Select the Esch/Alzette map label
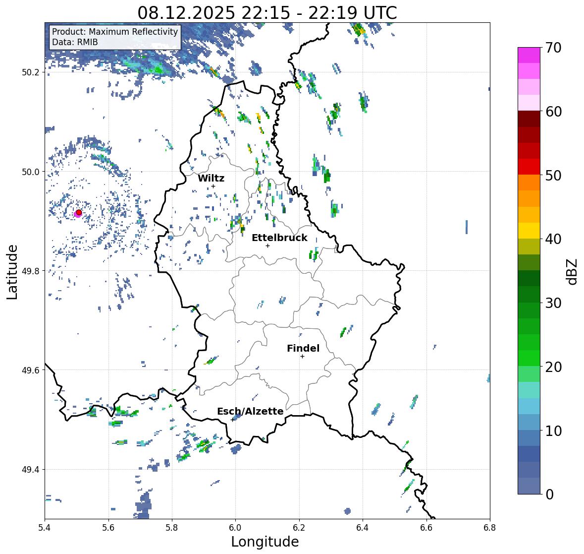 tap(250, 411)
